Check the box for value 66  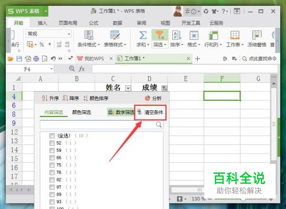52,158
